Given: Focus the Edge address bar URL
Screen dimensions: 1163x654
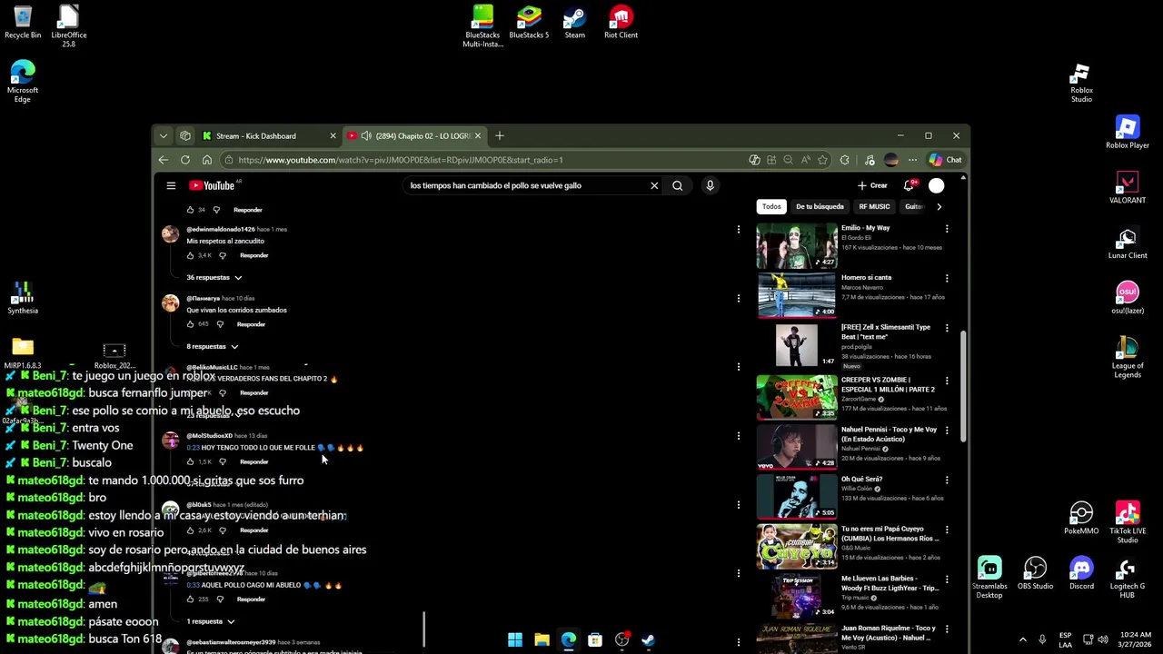Looking at the screenshot, I should point(401,160).
